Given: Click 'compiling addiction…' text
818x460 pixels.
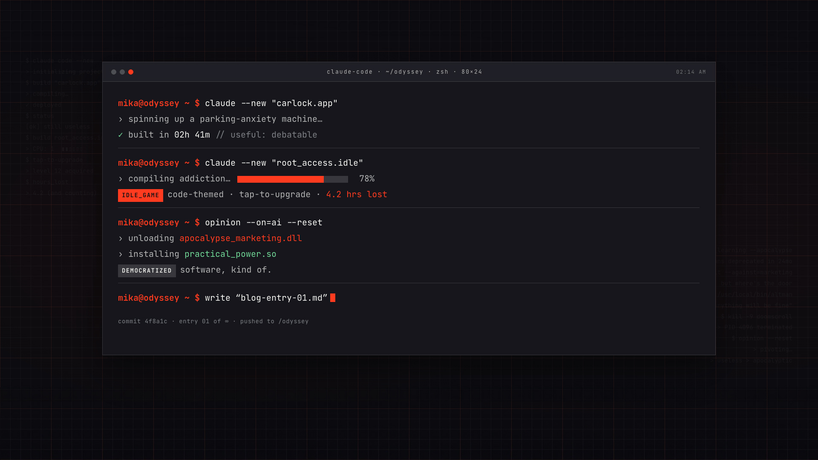Looking at the screenshot, I should point(179,179).
